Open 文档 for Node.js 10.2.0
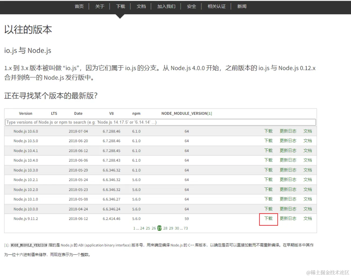 pyautogui.click(x=308, y=189)
